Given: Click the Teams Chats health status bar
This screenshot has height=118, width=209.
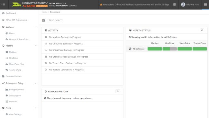Looking at the screenshot, I should pyautogui.click(x=200, y=49).
